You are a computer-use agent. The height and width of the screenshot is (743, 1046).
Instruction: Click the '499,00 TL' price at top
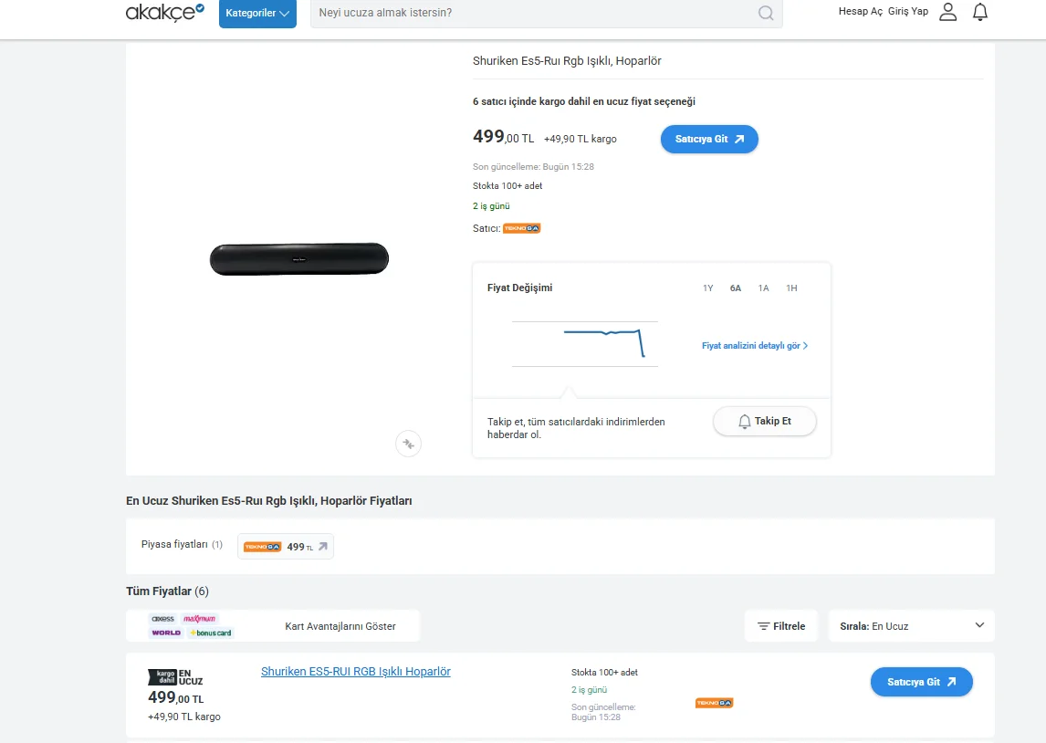pyautogui.click(x=504, y=137)
